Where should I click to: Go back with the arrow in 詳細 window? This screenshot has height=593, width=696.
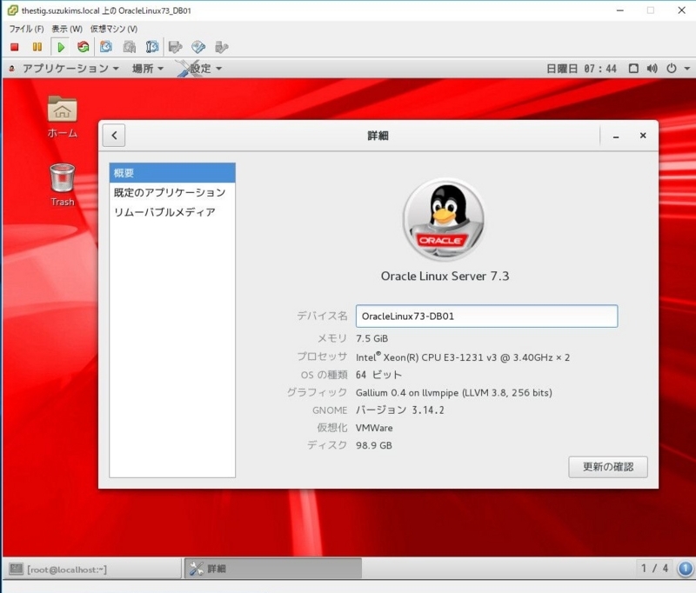tap(114, 136)
